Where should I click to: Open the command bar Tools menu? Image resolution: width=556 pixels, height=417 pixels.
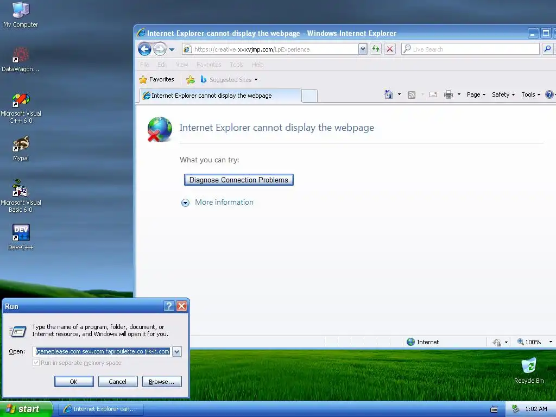[x=530, y=94]
